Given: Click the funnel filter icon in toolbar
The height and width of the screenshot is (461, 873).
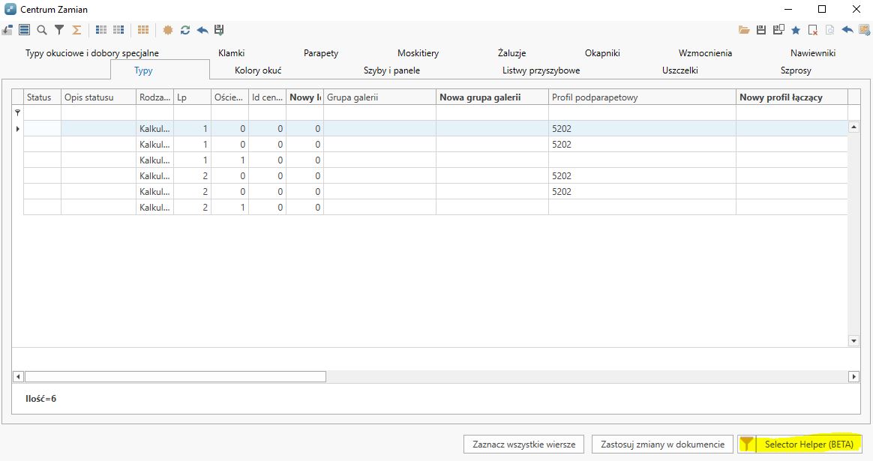Looking at the screenshot, I should point(59,30).
